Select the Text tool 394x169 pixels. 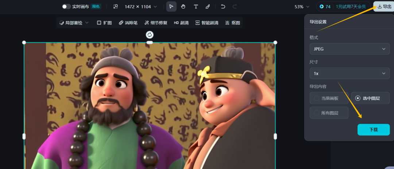click(x=196, y=7)
